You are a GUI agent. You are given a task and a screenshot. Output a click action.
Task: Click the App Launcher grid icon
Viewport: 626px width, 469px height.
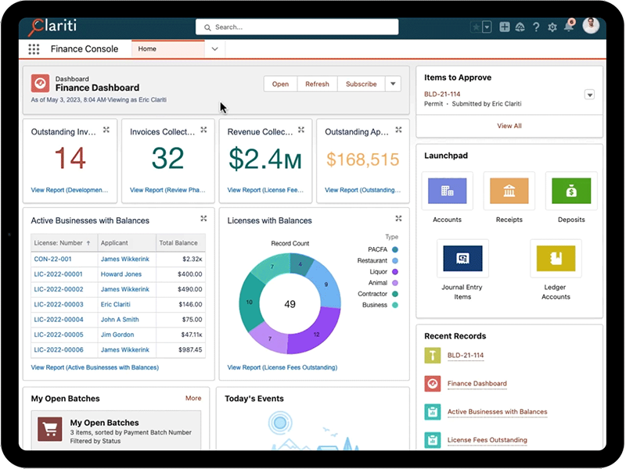34,48
